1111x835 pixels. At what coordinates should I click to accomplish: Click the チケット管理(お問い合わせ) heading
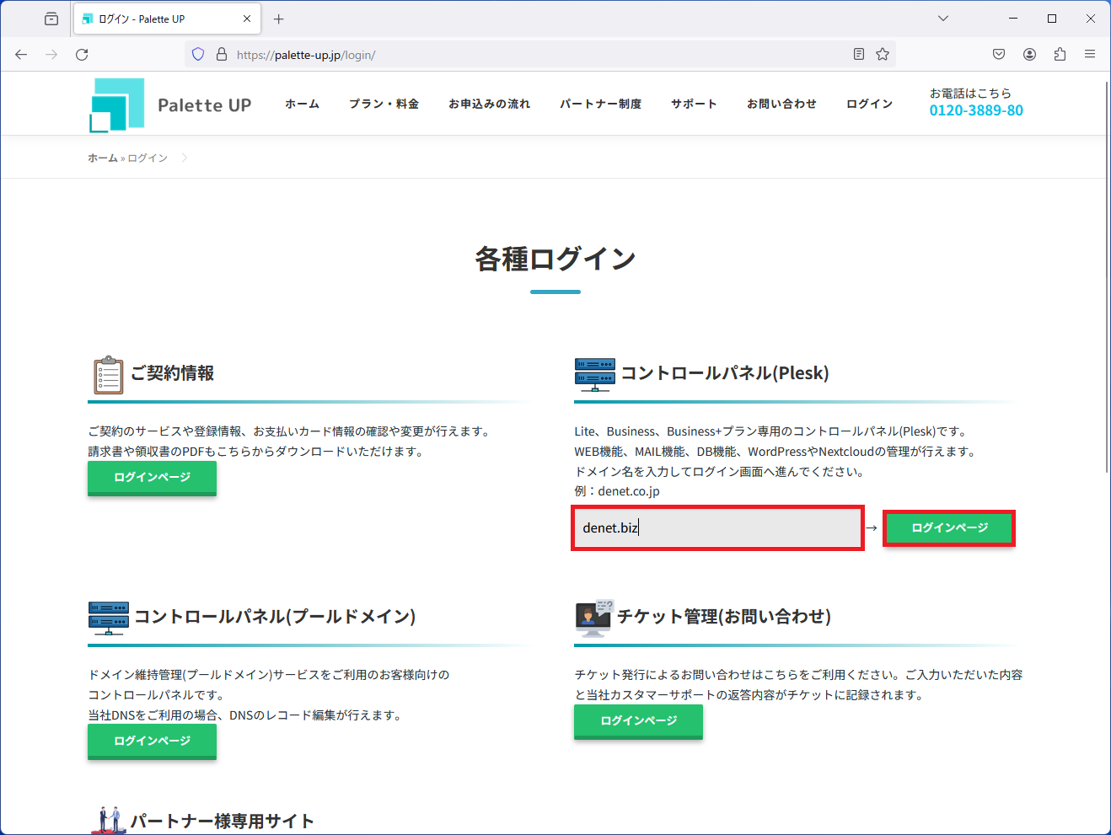click(x=724, y=617)
